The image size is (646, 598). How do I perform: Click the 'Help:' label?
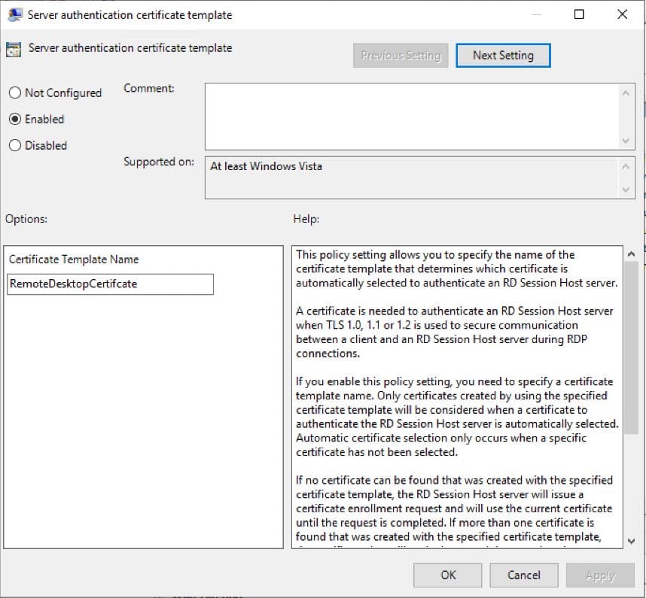(306, 219)
